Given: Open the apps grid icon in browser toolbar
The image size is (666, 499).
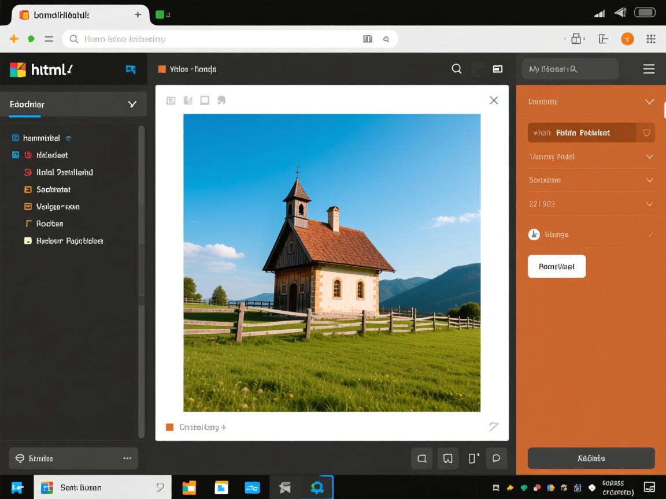Looking at the screenshot, I should [651, 39].
